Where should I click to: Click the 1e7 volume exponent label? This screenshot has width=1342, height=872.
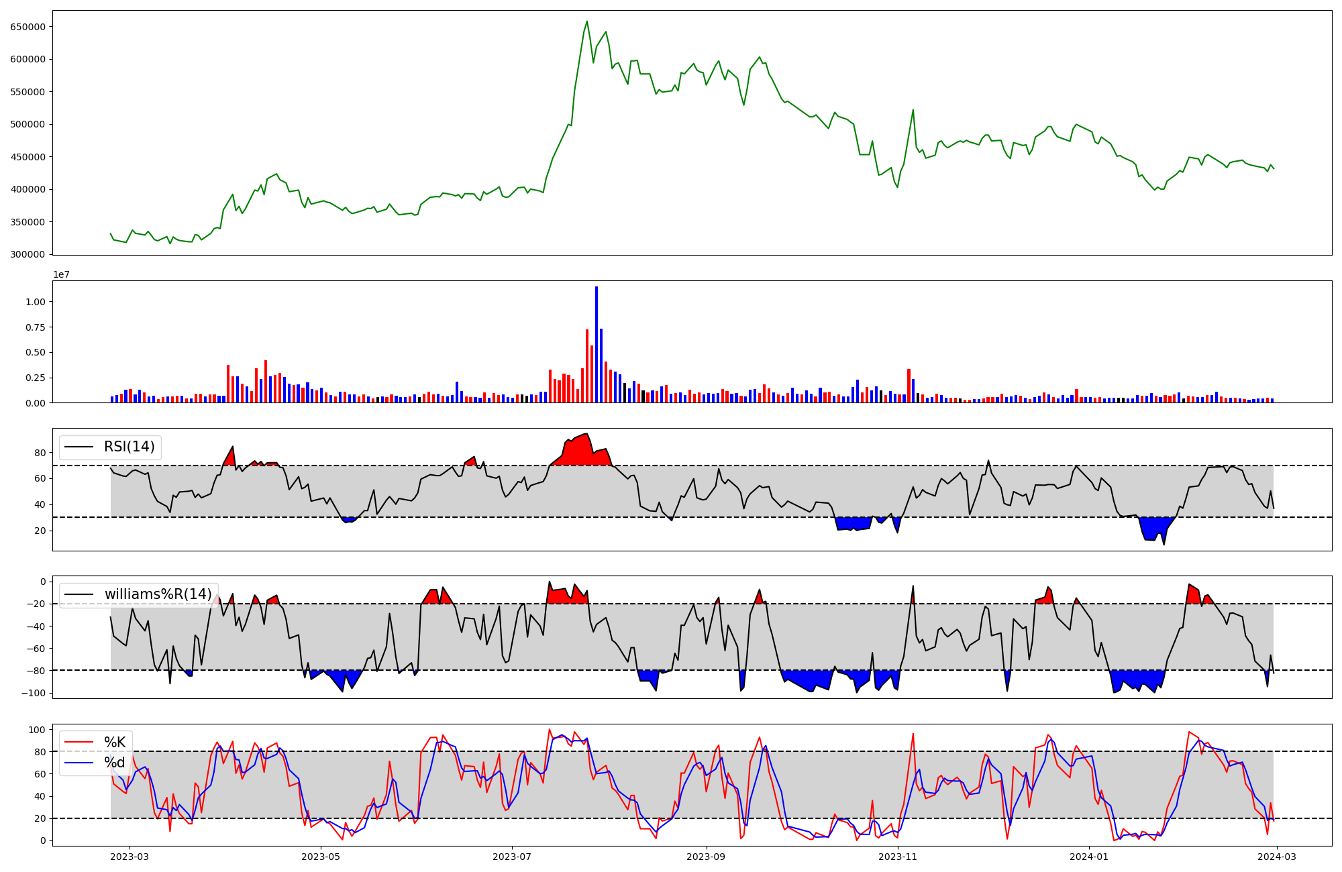[x=62, y=274]
